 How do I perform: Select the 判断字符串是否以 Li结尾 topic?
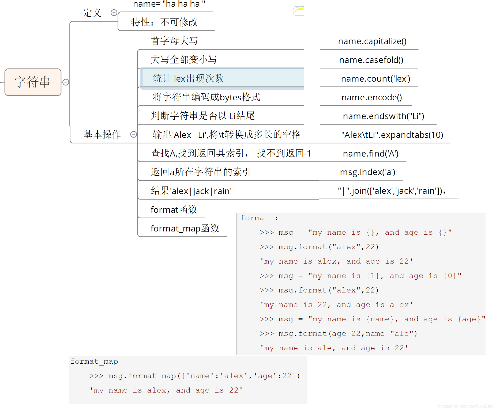tap(202, 116)
